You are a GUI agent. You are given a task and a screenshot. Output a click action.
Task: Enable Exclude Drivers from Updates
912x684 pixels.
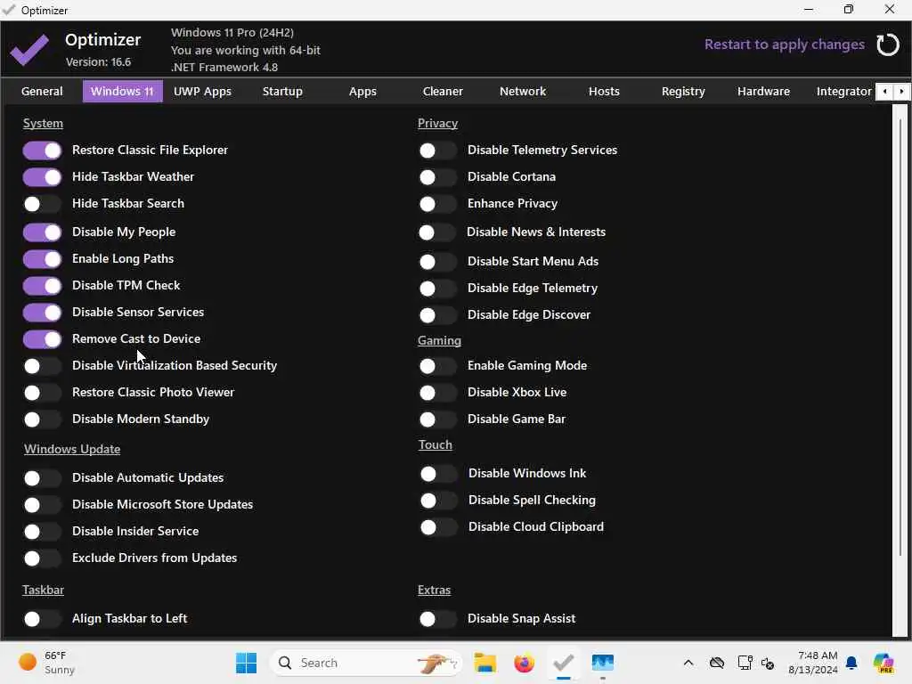tap(42, 558)
